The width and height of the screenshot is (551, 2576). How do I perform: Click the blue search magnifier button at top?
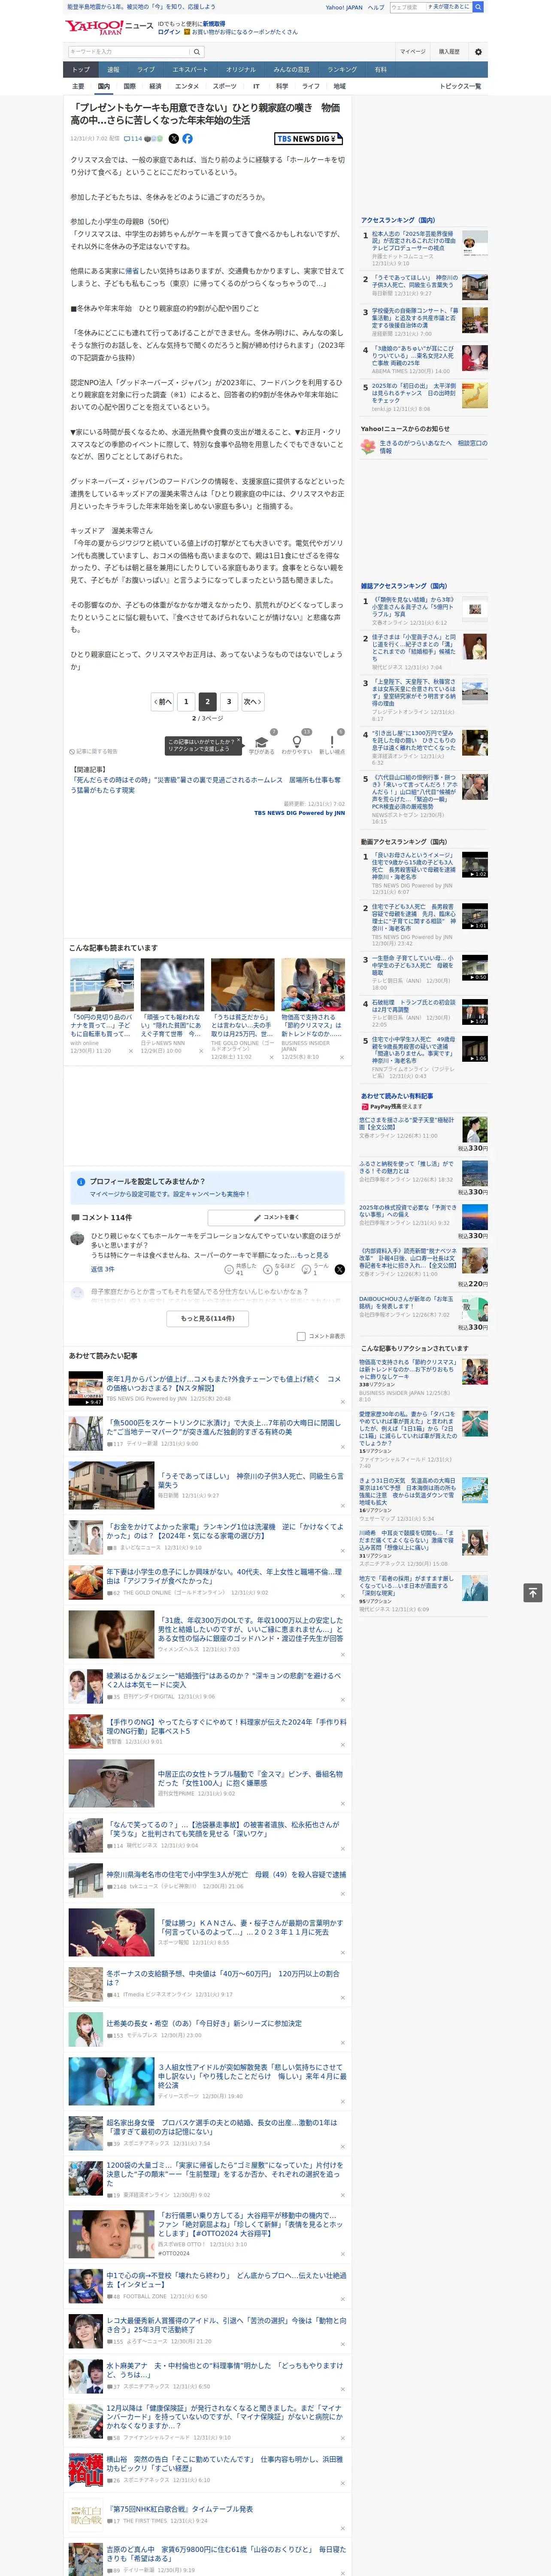[x=478, y=7]
